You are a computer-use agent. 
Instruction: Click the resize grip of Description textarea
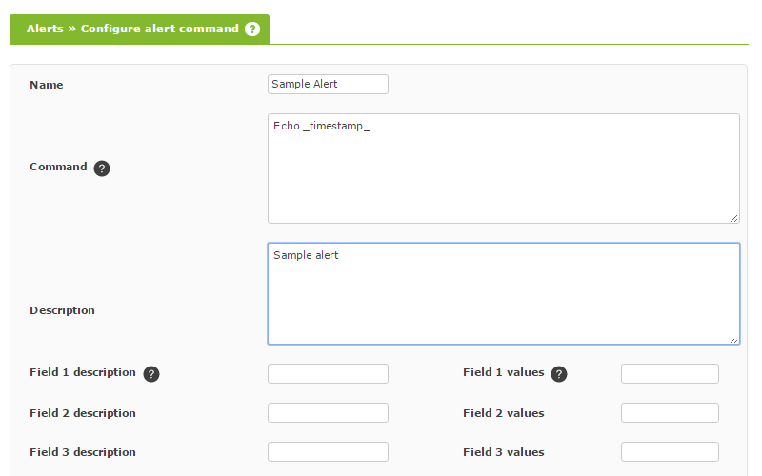click(x=733, y=340)
